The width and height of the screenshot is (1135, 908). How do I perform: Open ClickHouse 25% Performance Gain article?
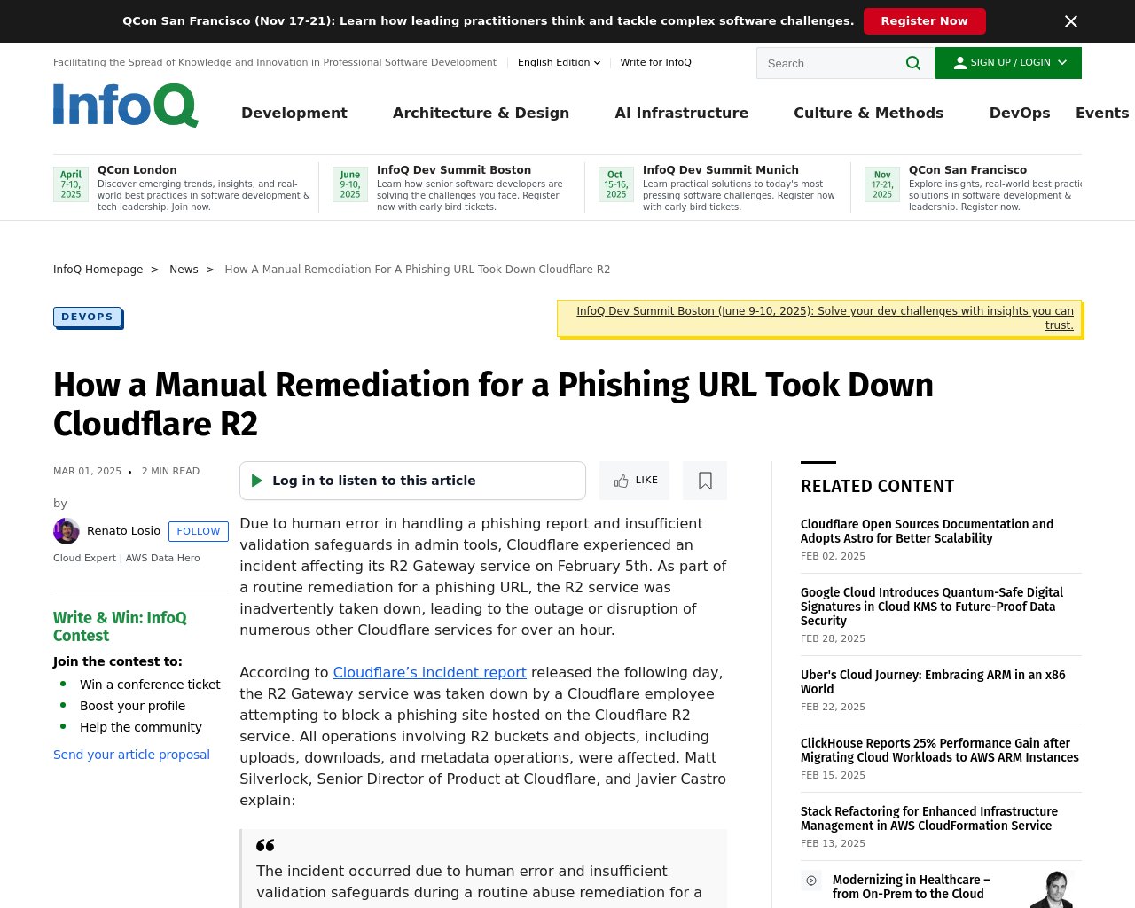[940, 750]
